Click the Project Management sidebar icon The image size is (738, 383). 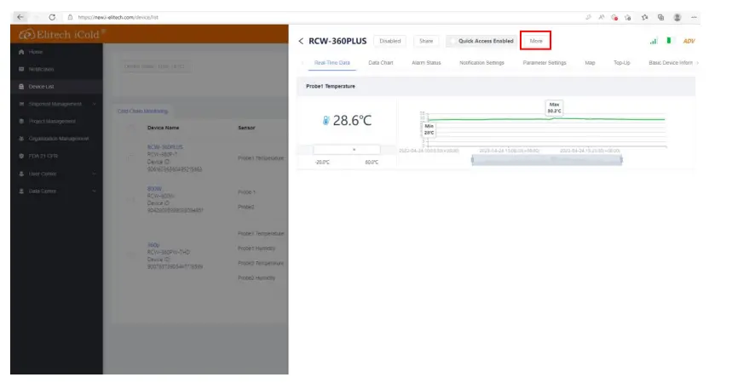click(21, 121)
